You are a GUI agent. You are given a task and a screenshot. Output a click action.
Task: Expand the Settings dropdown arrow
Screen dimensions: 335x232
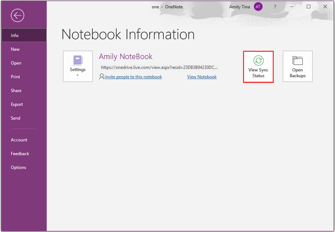(78, 75)
